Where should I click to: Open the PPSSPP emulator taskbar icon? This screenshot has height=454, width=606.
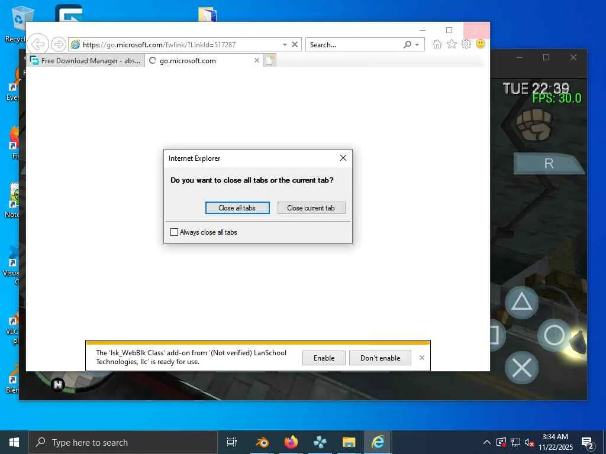pyautogui.click(x=320, y=442)
